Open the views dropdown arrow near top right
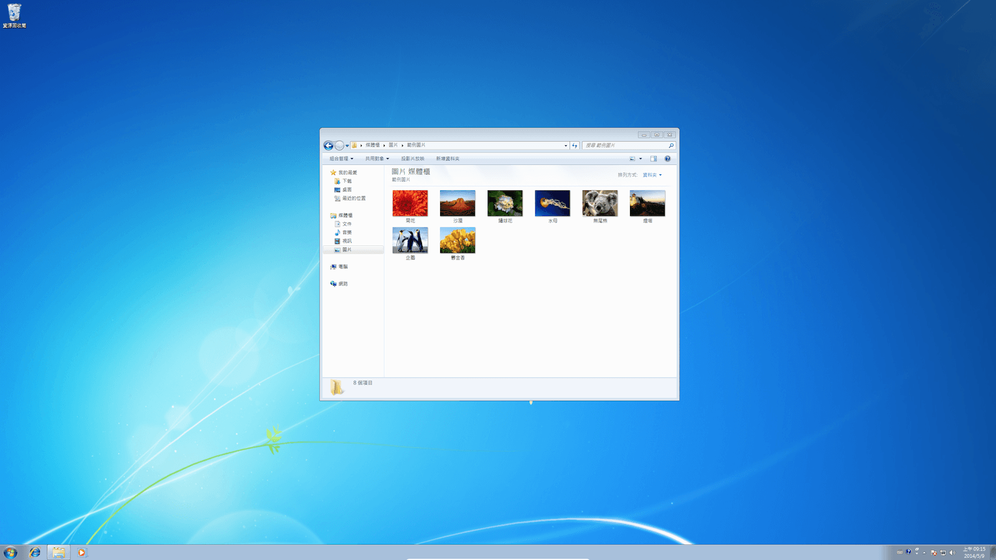 tap(641, 159)
